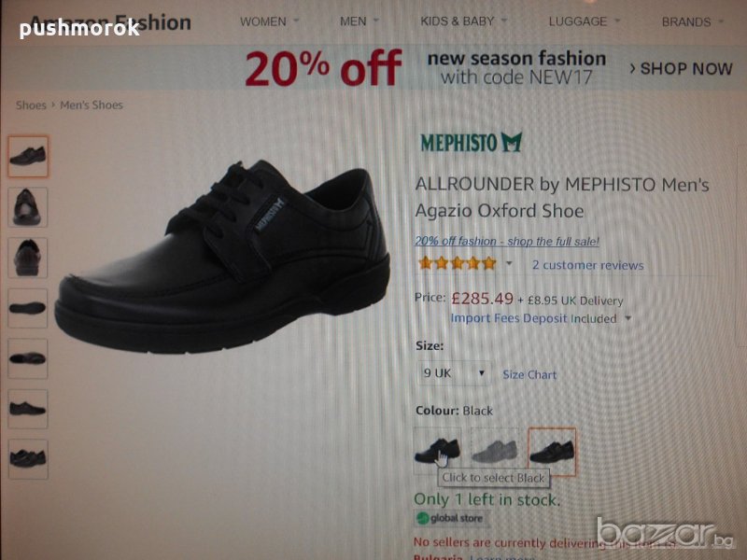Image resolution: width=747 pixels, height=560 pixels.
Task: Click SHOP NOW in the banner
Action: coord(681,68)
